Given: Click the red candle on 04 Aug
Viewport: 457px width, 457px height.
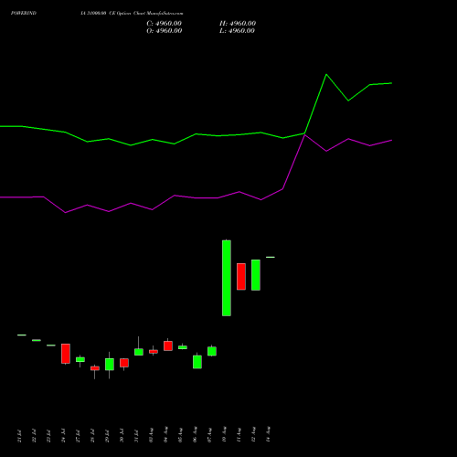Looking at the screenshot, I should pyautogui.click(x=168, y=345).
